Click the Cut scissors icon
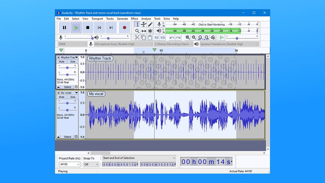This screenshot has height=183, width=325. click(137, 37)
